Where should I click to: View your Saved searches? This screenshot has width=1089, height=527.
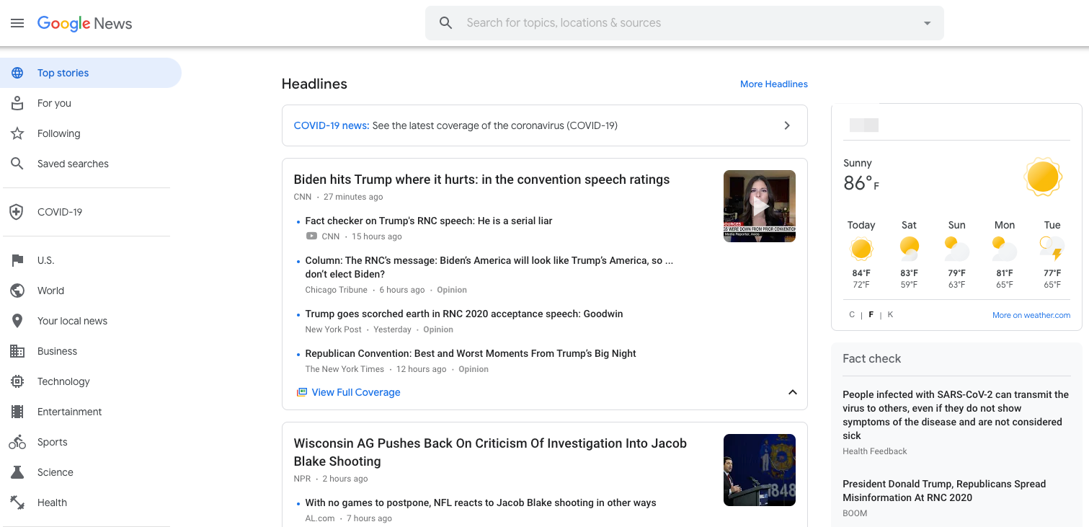tap(73, 163)
